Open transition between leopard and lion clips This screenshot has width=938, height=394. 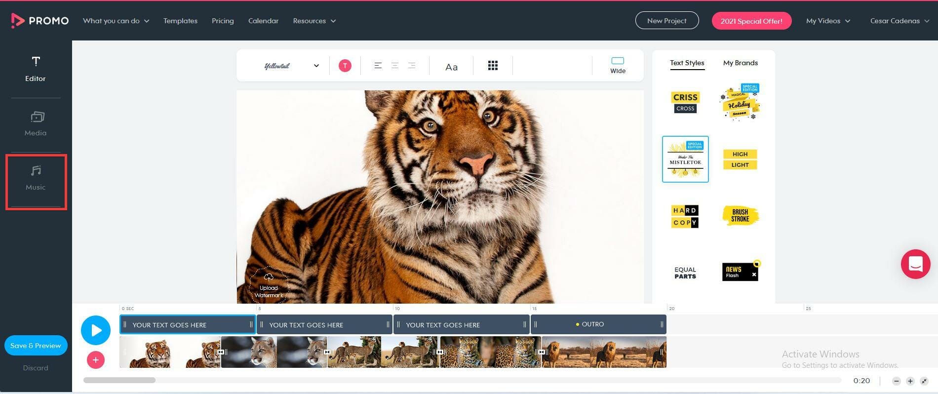click(542, 352)
